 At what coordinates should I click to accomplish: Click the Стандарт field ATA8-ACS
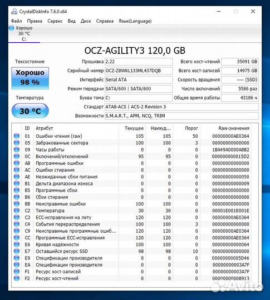click(181, 107)
